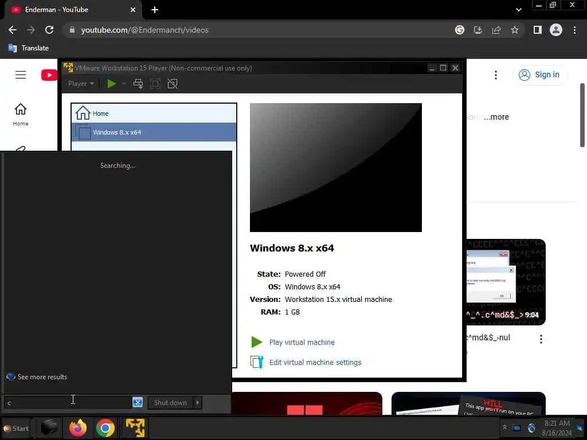Open the Player menu in VMware
The image size is (587, 440).
click(x=81, y=84)
